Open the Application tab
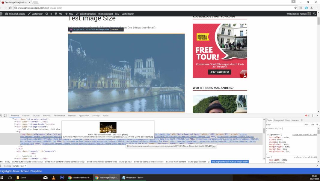Screen dimensions: 320x181 pyautogui.click(x=84, y=115)
